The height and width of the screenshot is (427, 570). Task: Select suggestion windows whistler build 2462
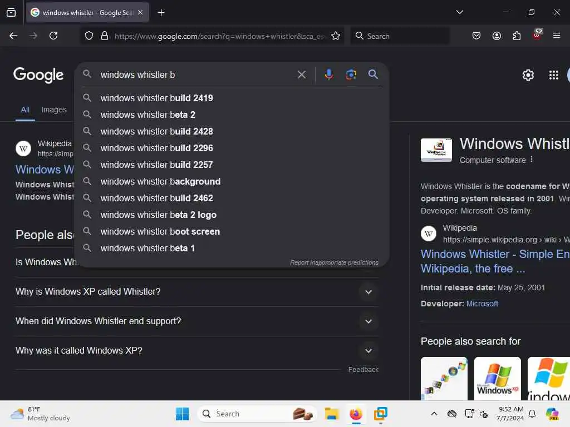click(232, 198)
